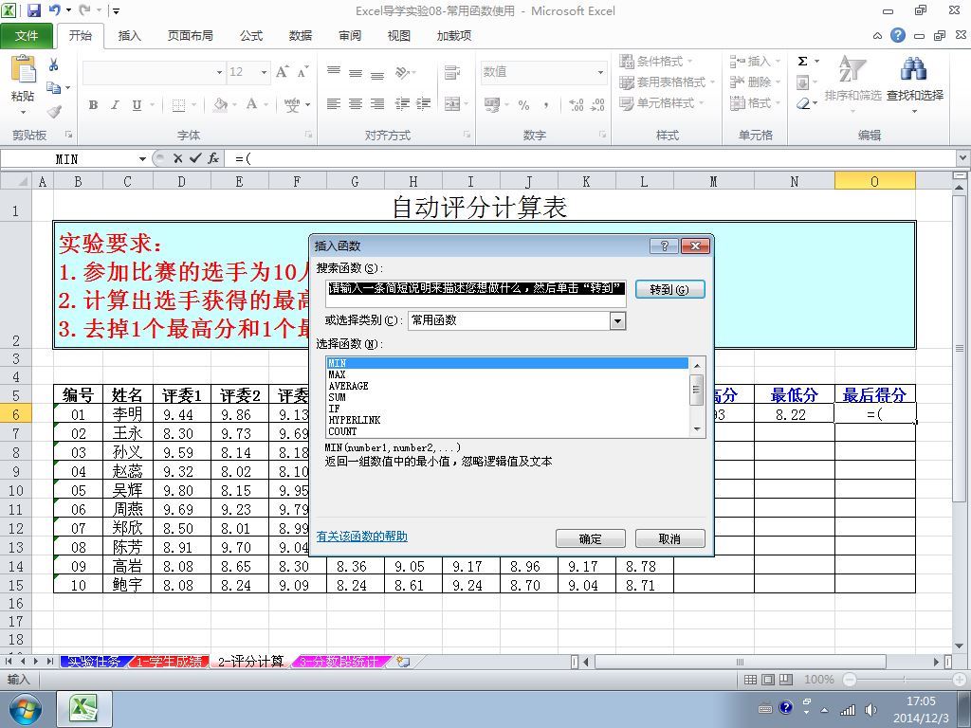Toggle Align text left button
Image resolution: width=971 pixels, height=728 pixels.
[333, 104]
